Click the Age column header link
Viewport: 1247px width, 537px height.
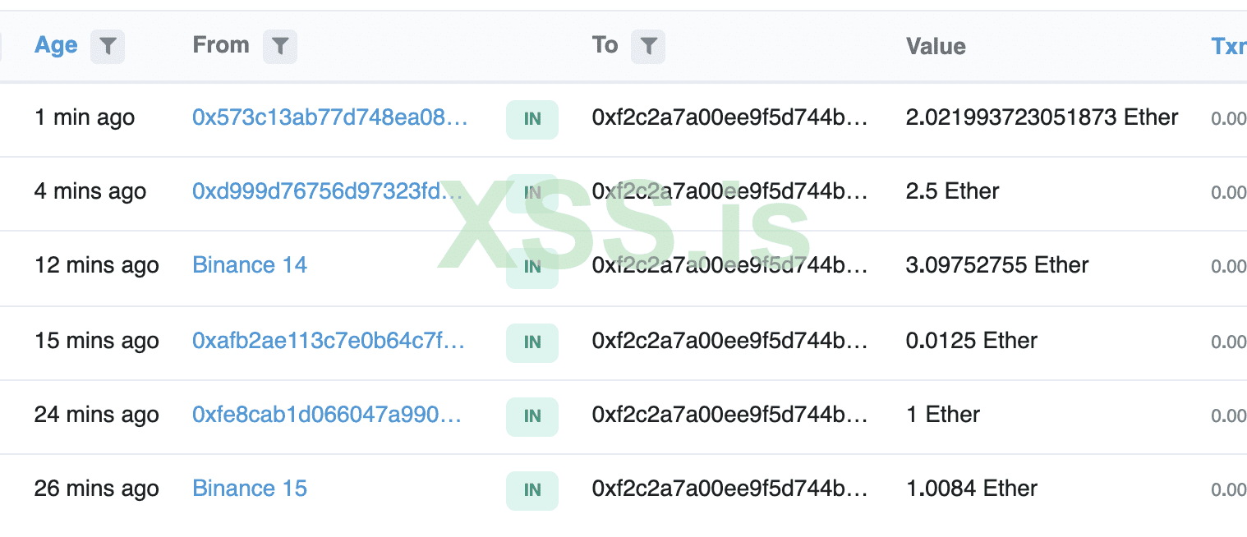click(56, 45)
